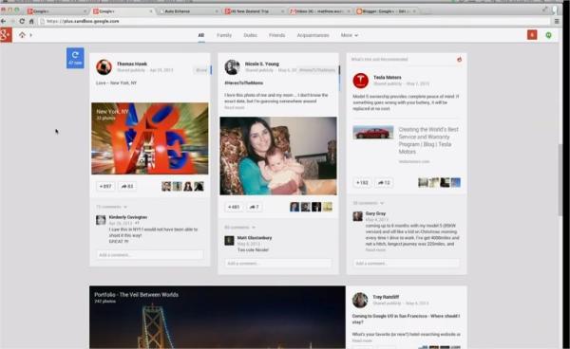Open the Chrome menu icon
Viewport: 570px width, 349px height.
557,21
